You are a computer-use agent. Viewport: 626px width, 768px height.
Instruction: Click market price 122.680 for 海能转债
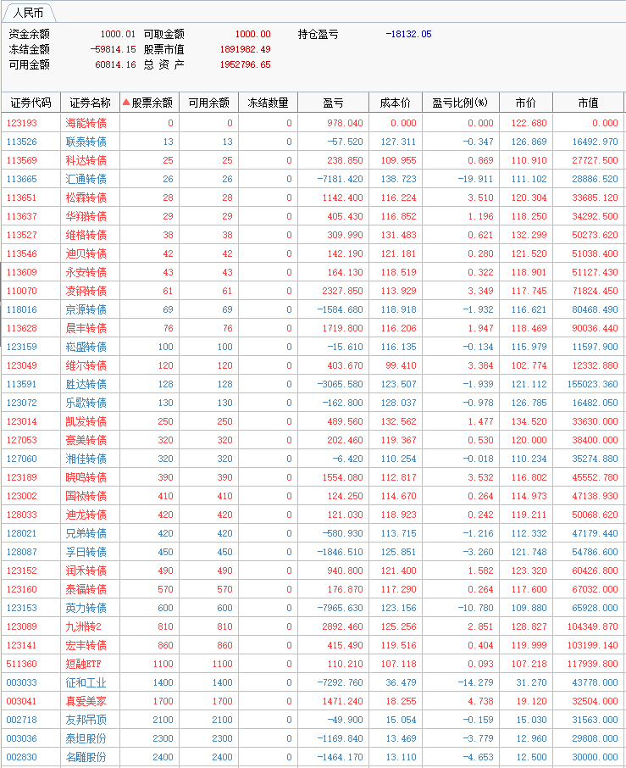click(529, 123)
